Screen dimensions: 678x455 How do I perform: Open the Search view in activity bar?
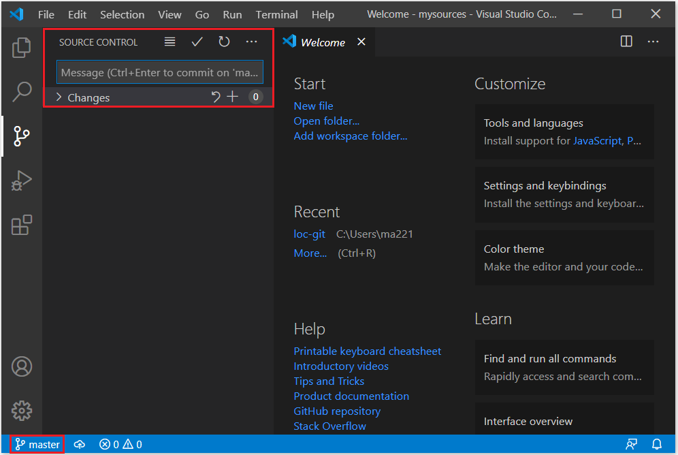coord(21,92)
